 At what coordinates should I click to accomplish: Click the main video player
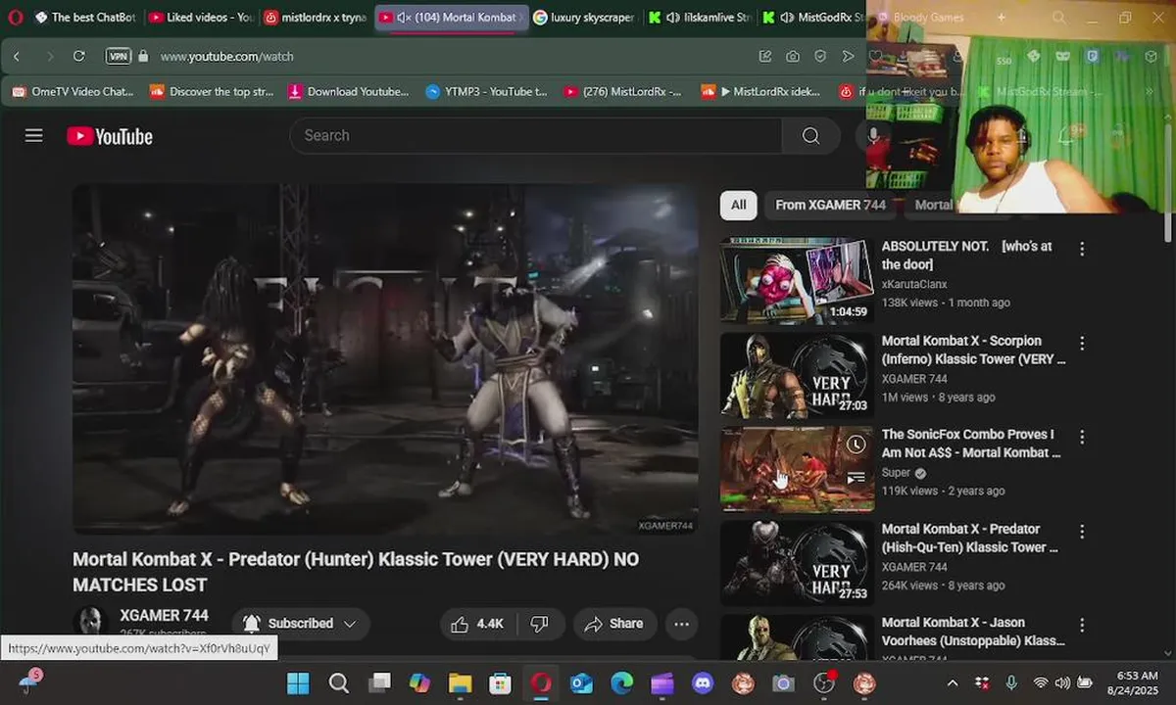[x=385, y=359]
